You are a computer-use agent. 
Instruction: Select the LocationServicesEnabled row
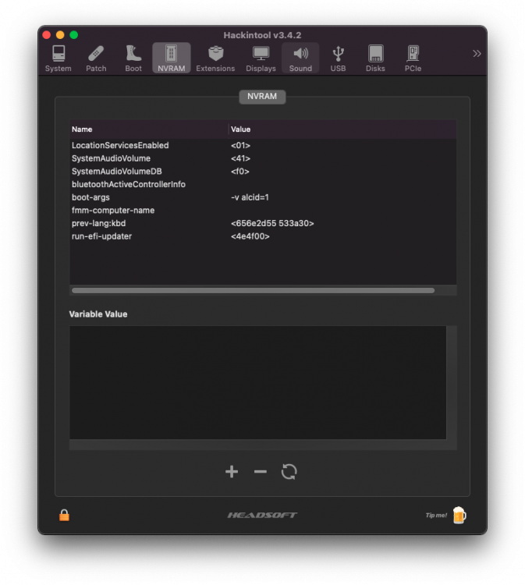coord(263,145)
